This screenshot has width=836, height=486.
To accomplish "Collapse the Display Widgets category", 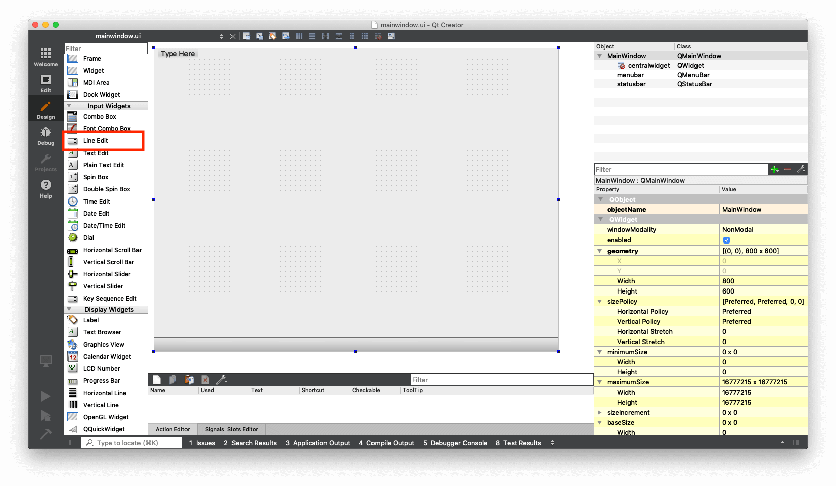I will [x=69, y=309].
